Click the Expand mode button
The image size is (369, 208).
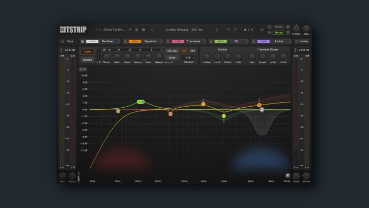click(88, 60)
